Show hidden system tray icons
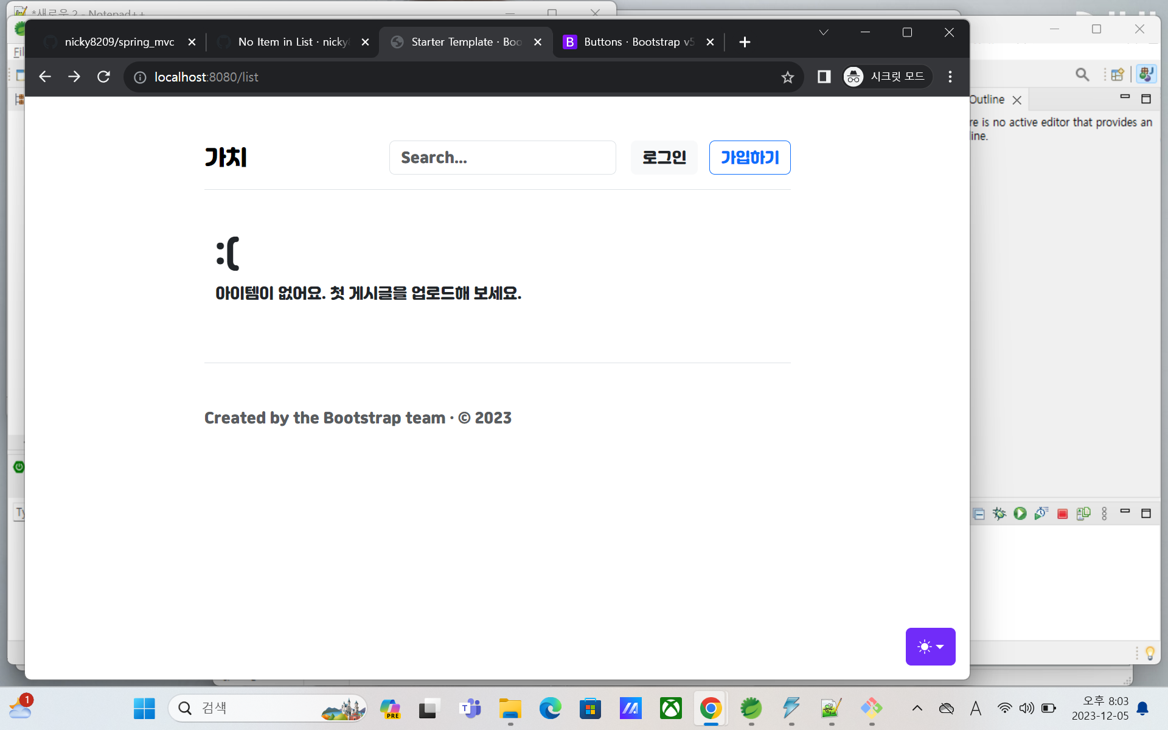This screenshot has width=1168, height=730. click(917, 708)
